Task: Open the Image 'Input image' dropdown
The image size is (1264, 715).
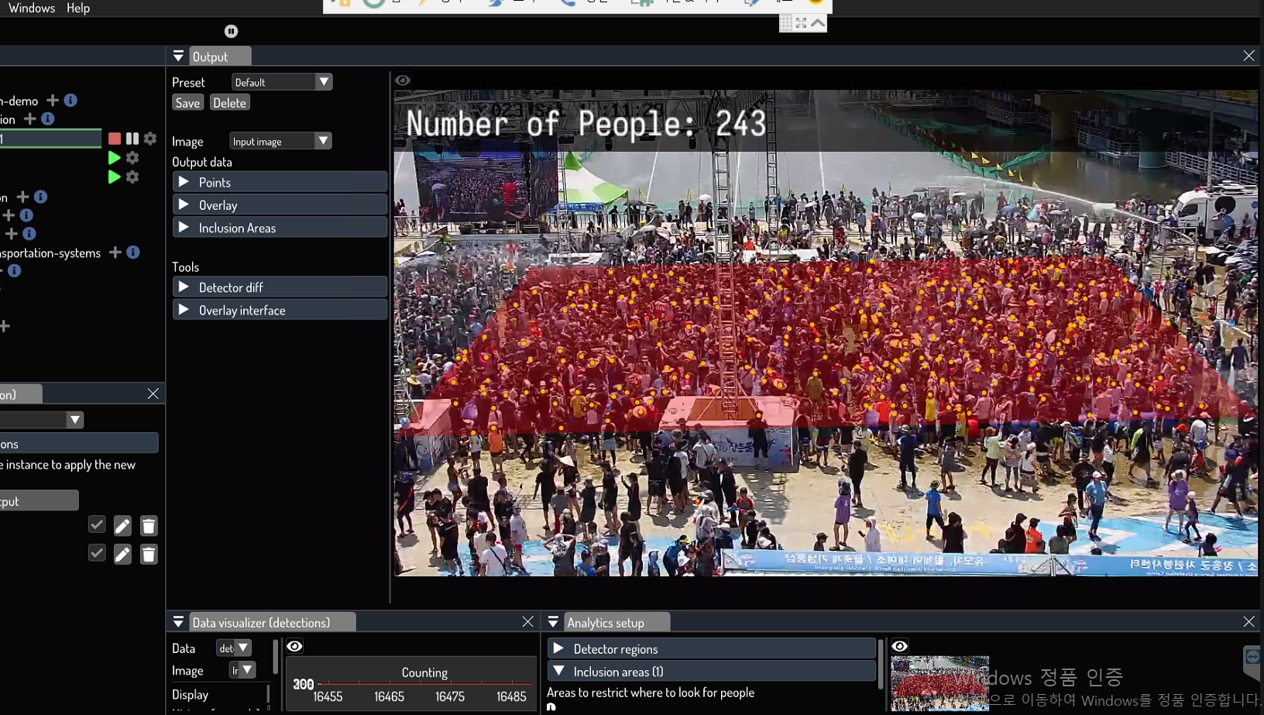Action: pyautogui.click(x=280, y=141)
